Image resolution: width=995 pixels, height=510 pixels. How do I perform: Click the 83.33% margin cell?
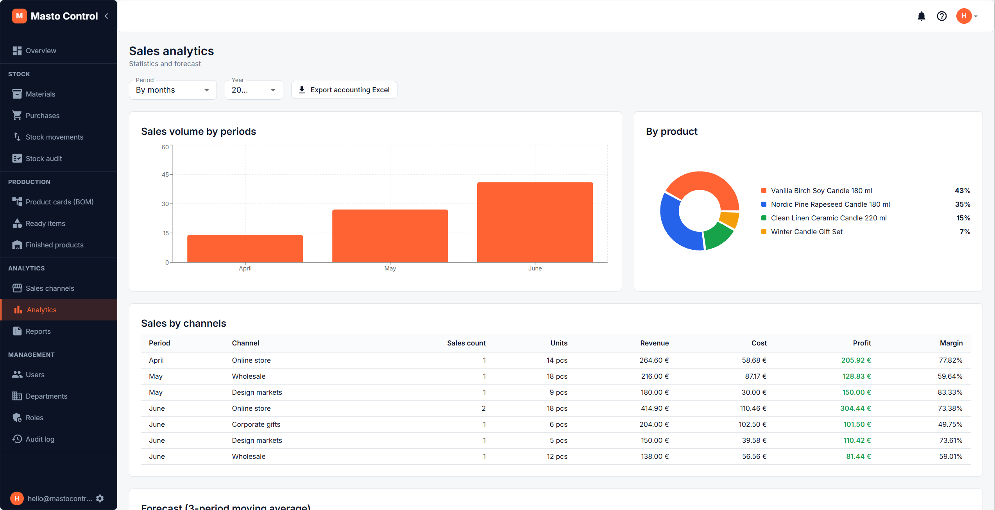pyautogui.click(x=950, y=392)
